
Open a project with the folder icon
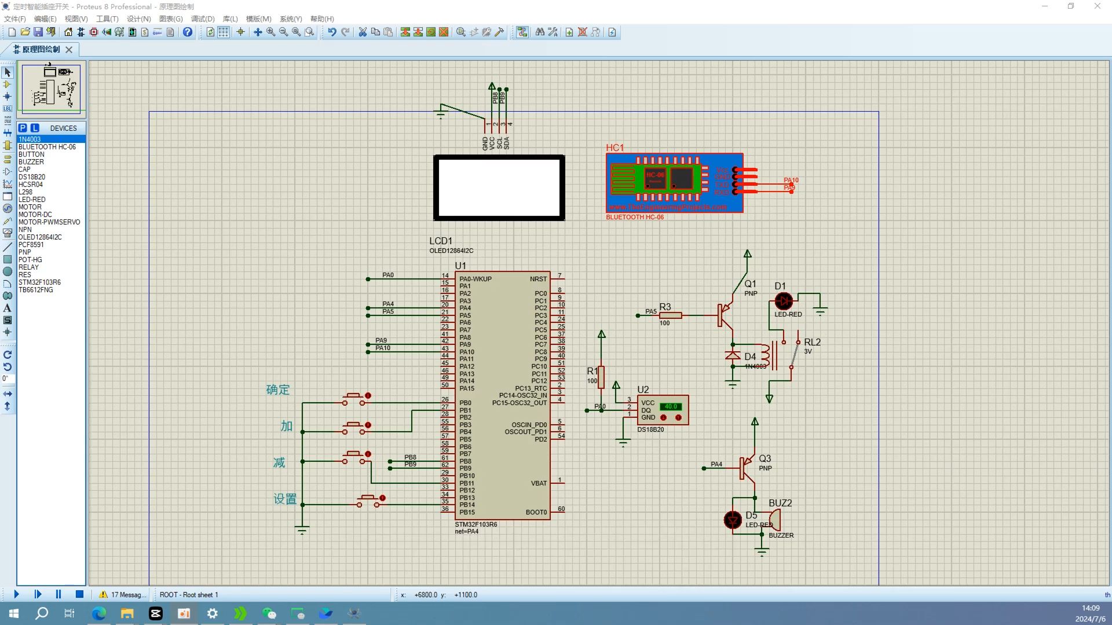pos(25,32)
